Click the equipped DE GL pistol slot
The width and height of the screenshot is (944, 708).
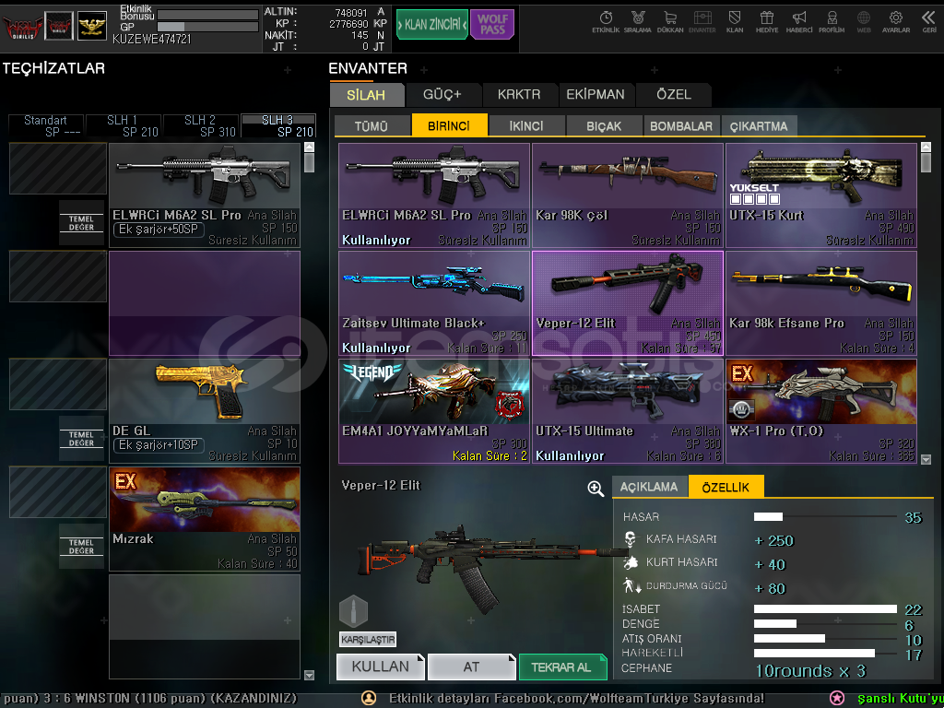click(x=204, y=410)
